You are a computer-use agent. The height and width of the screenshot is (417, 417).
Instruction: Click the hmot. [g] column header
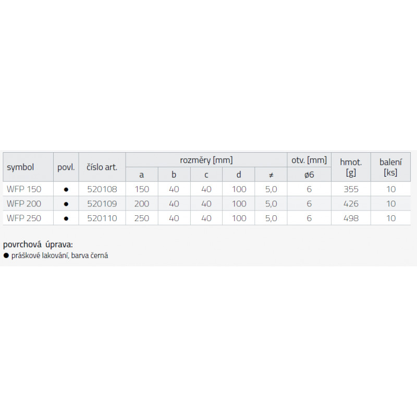tap(351, 167)
